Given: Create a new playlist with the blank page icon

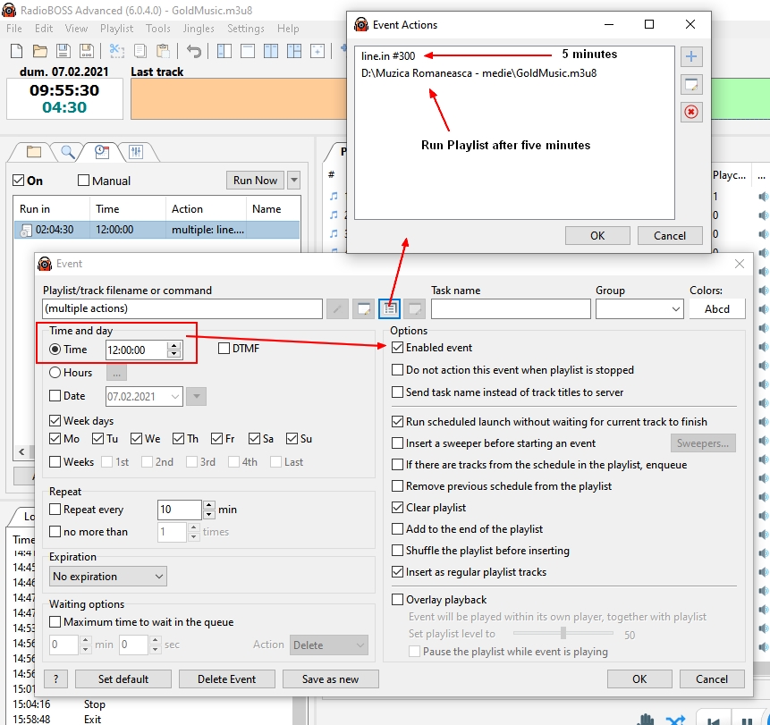Looking at the screenshot, I should 17,51.
